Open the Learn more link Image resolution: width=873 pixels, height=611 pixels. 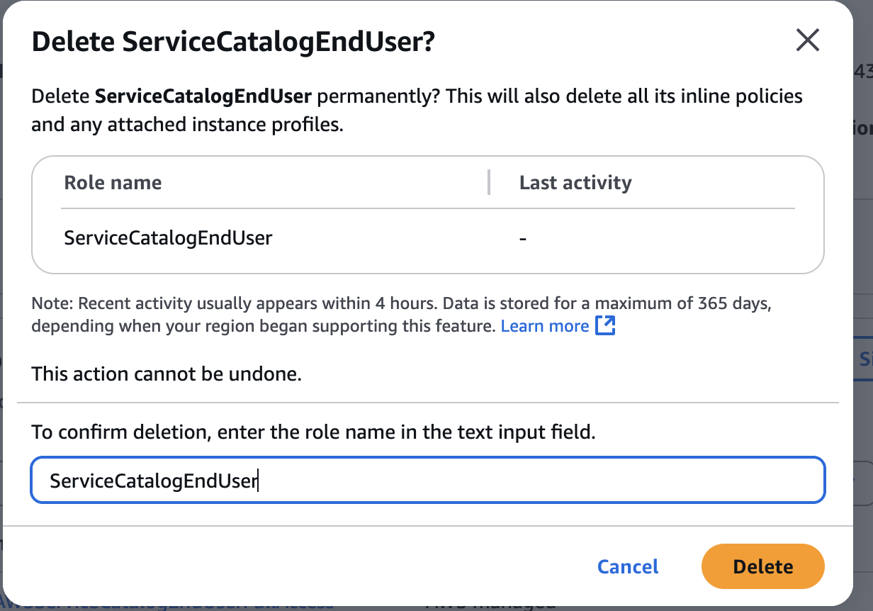coord(544,326)
